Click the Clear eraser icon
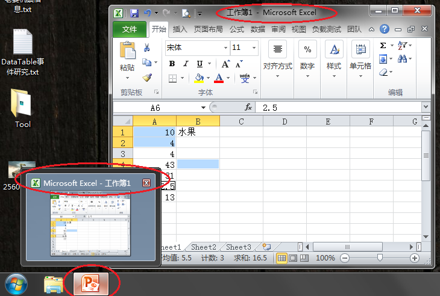440x296 pixels. [x=383, y=72]
